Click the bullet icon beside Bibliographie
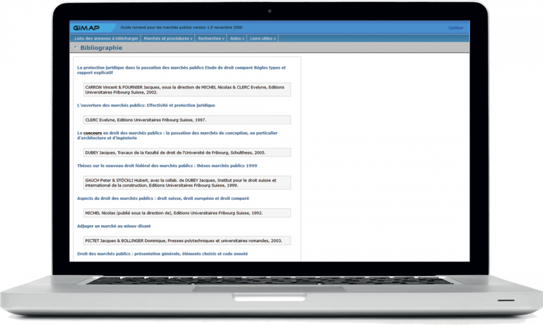543x325 pixels. point(76,48)
